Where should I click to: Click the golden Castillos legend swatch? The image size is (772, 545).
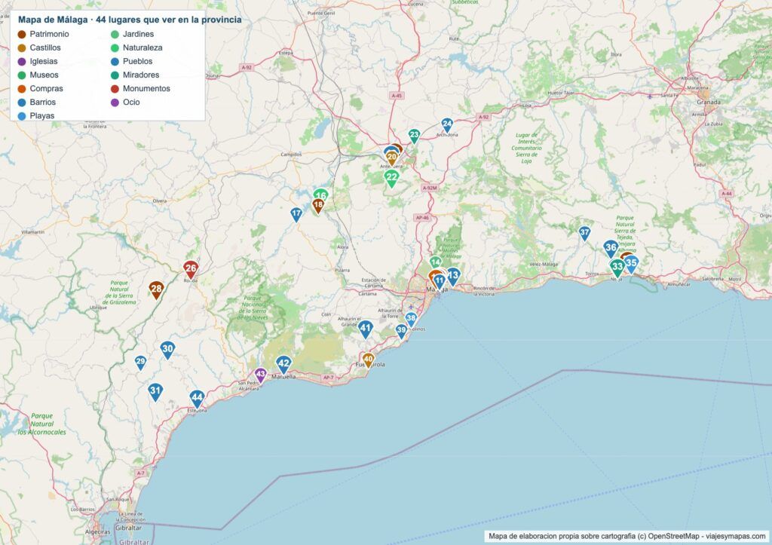point(22,47)
